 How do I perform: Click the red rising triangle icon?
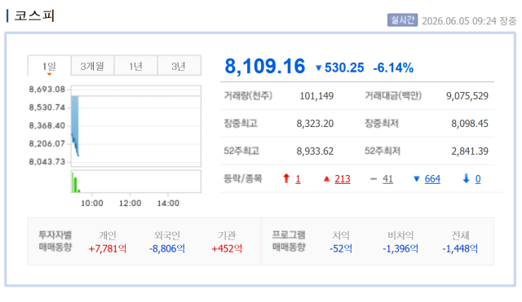point(326,179)
